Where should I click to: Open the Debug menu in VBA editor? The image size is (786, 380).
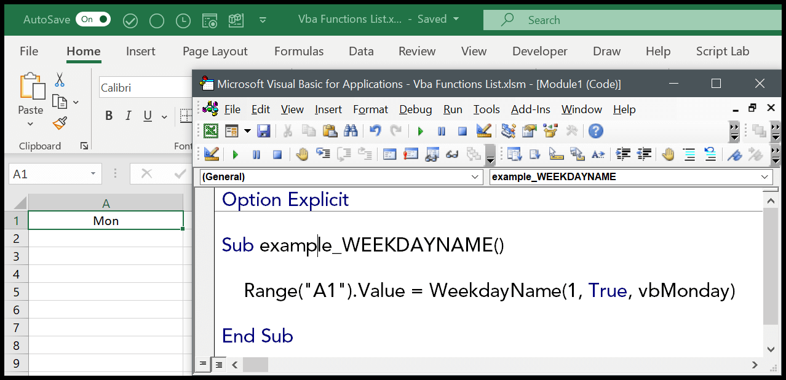(415, 109)
